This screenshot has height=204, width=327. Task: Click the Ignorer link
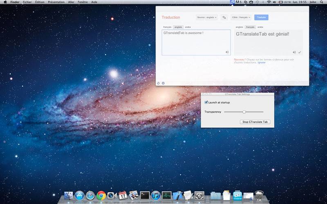(x=262, y=62)
